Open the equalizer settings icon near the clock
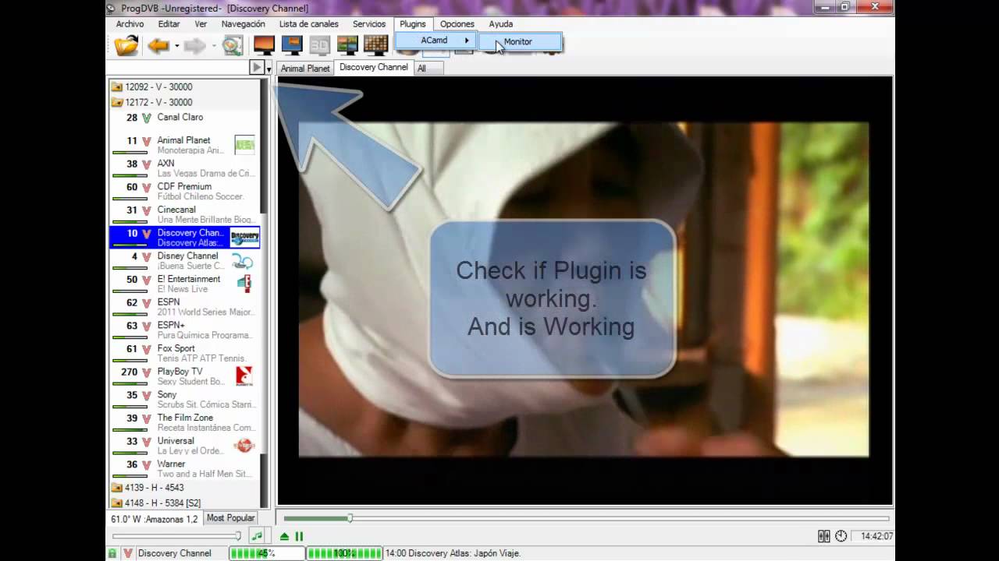This screenshot has height=561, width=999. [x=823, y=536]
